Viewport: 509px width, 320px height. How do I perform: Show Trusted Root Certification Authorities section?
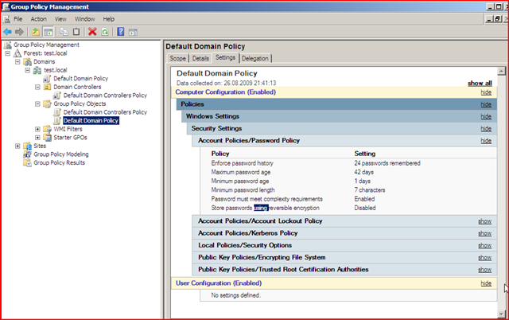484,270
